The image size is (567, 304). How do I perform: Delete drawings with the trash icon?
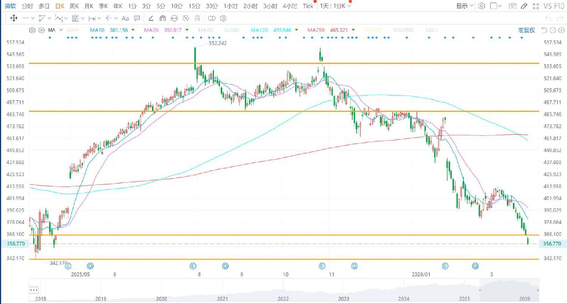[197, 18]
